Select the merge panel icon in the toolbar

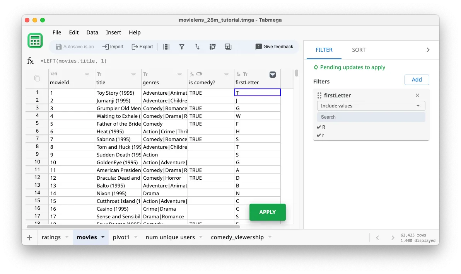click(x=228, y=46)
